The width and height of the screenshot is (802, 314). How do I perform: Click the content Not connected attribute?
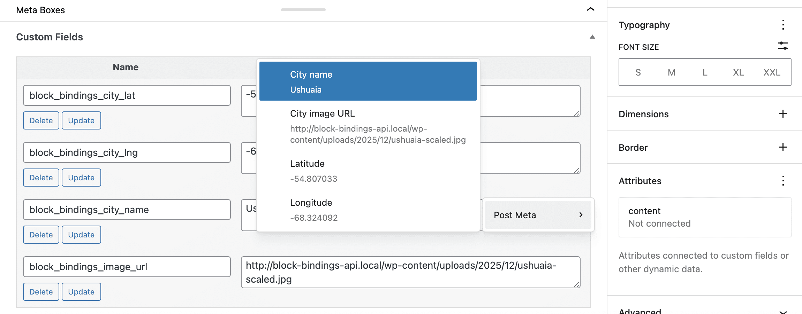click(705, 217)
